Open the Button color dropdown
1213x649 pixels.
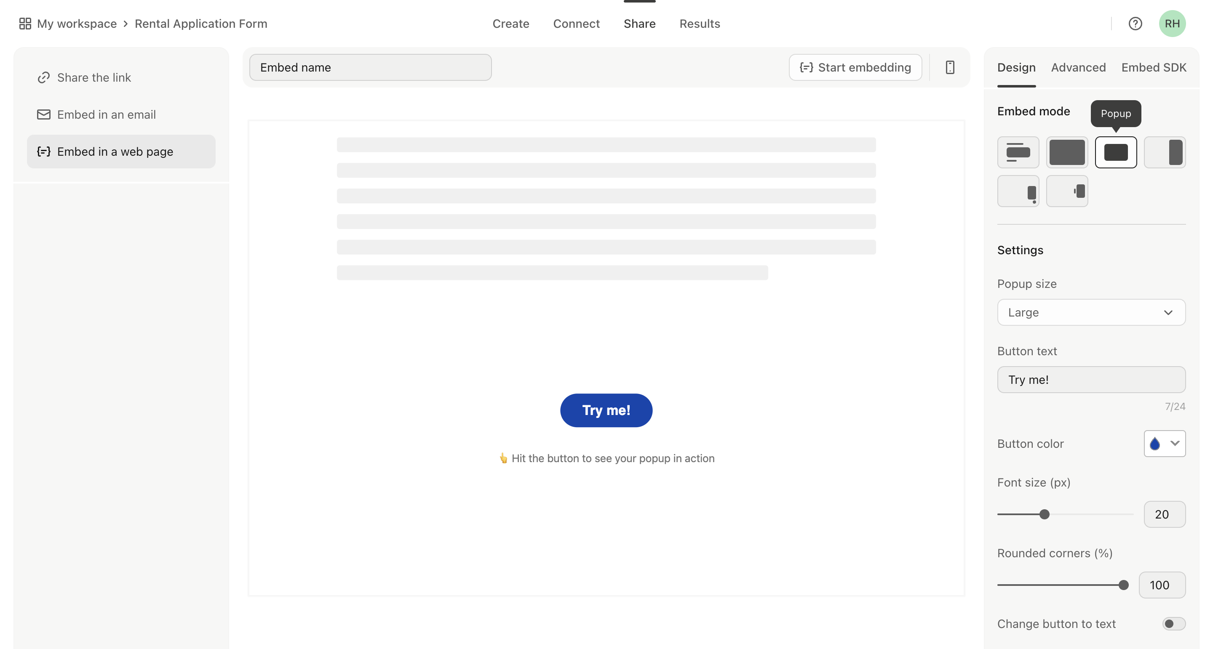point(1165,443)
